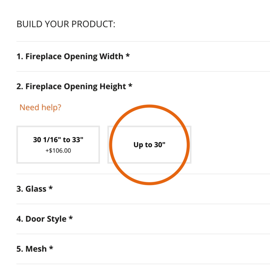Click the step number 4 before Door Style
This screenshot has width=270, height=270.
tap(19, 219)
